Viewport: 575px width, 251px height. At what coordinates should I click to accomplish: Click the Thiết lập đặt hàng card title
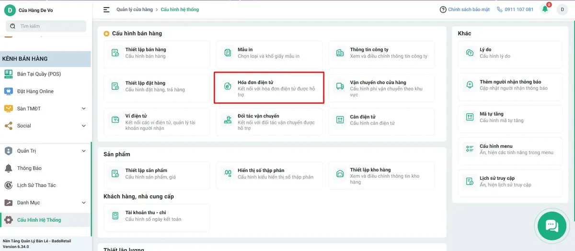[145, 83]
